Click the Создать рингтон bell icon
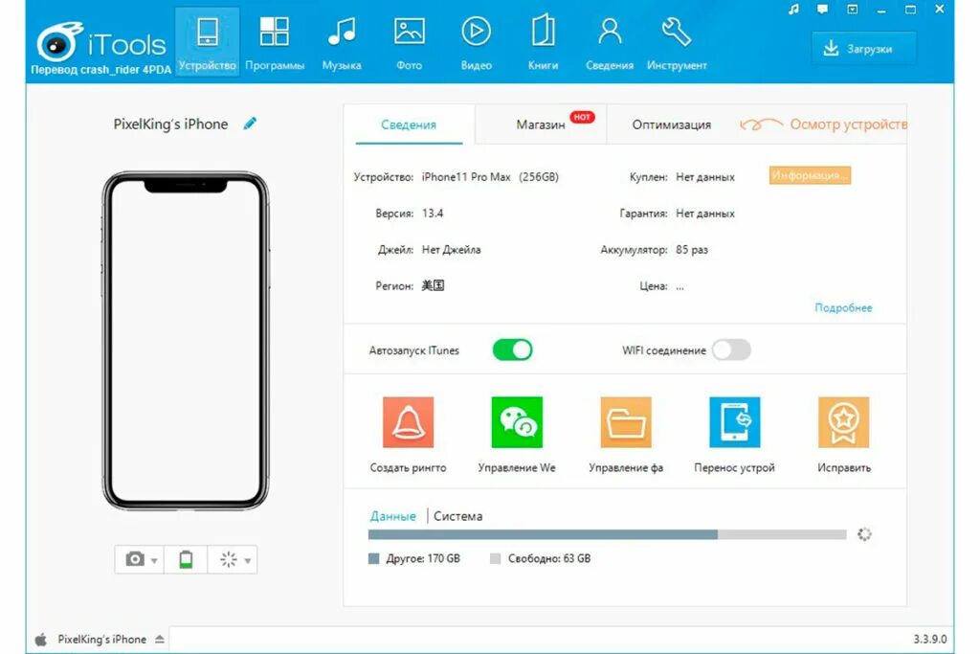980x654 pixels. (408, 422)
